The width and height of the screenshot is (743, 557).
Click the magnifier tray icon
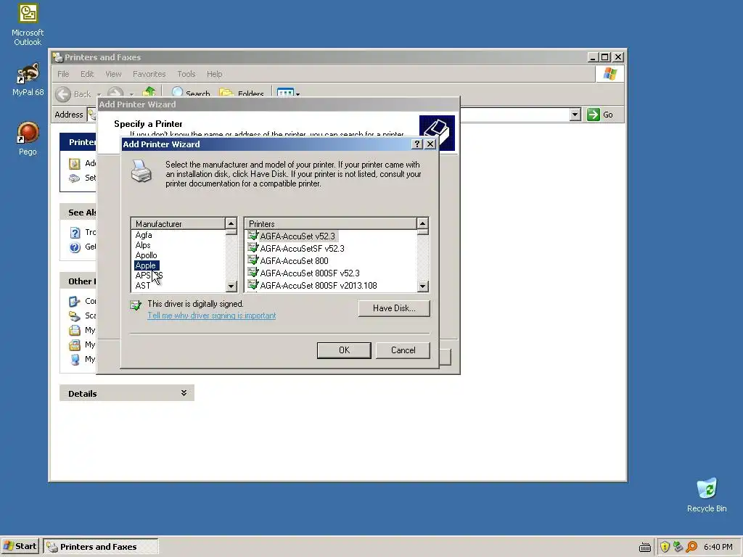pos(691,547)
